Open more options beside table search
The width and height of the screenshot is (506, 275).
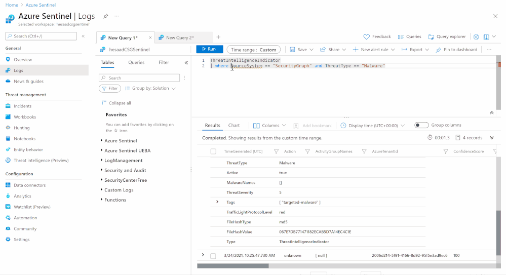click(184, 78)
